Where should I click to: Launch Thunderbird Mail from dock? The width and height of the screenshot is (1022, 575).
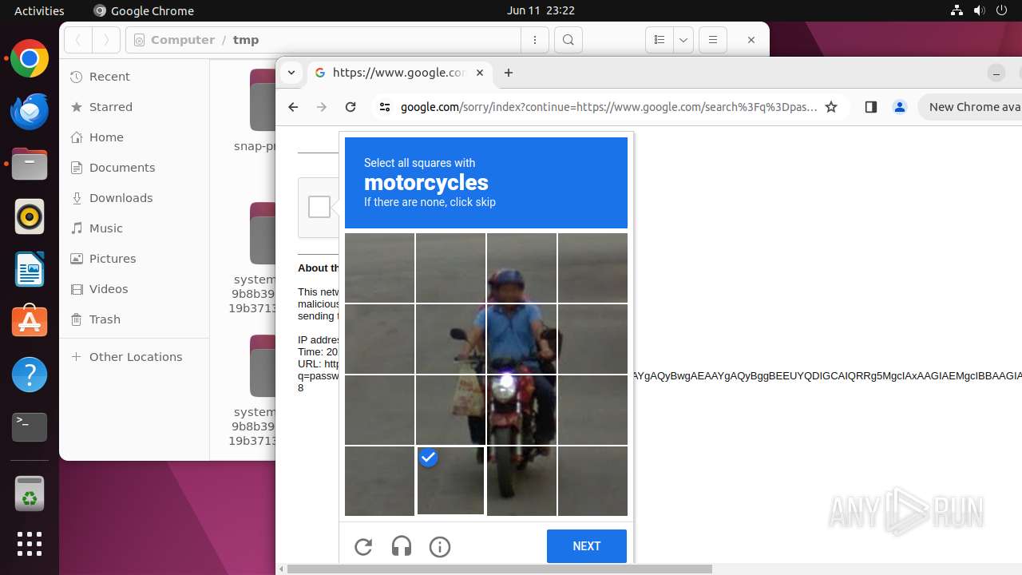tap(30, 112)
